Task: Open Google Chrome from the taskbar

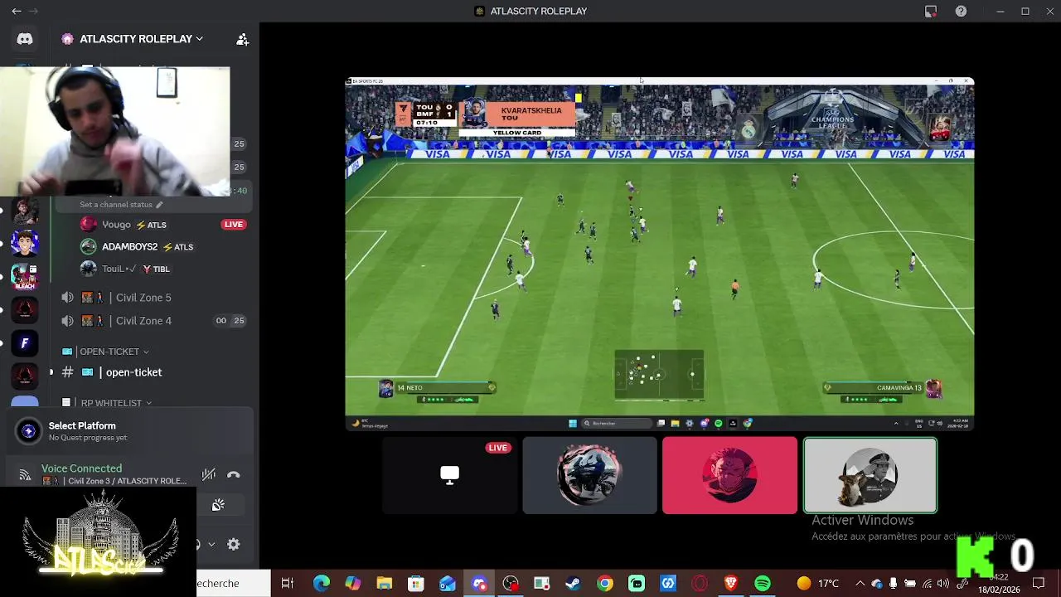Action: (604, 584)
